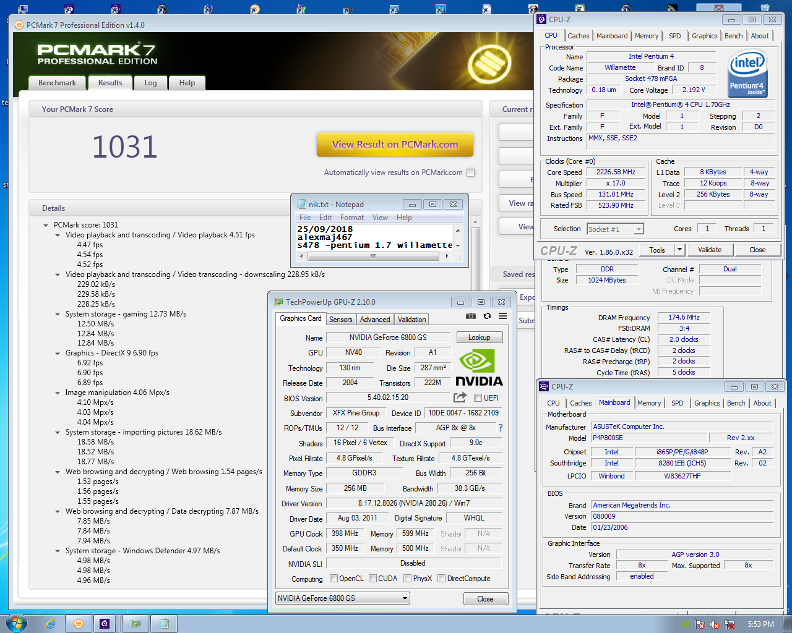This screenshot has height=633, width=792.
Task: Switch to the PCMark Benchmark tab
Action: [57, 83]
